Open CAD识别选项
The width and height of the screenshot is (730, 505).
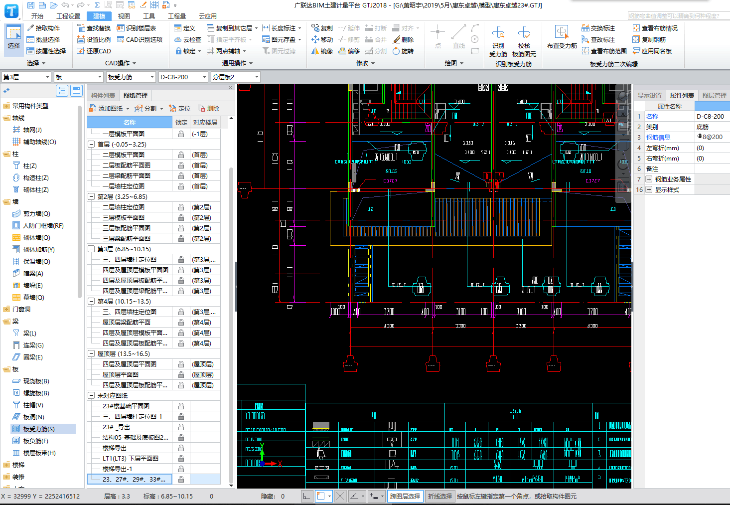tap(140, 39)
